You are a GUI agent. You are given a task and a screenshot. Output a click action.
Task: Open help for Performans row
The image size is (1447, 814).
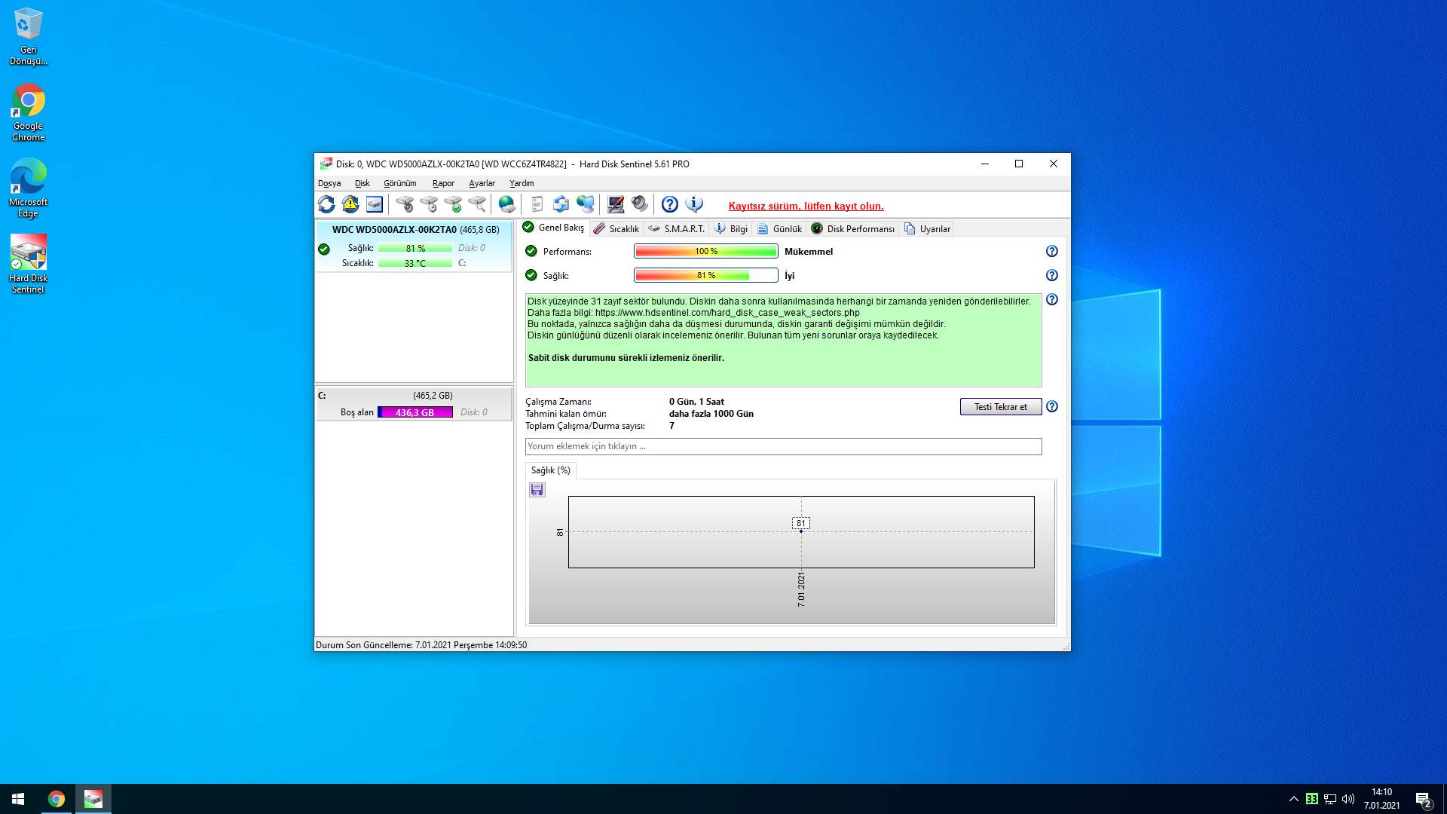pyautogui.click(x=1052, y=251)
